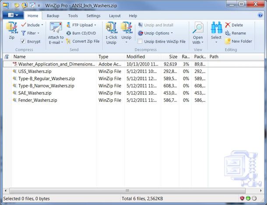Screen dimensions: 267x205
Task: Expand the Include dropdown arrow
Action: tap(42, 25)
